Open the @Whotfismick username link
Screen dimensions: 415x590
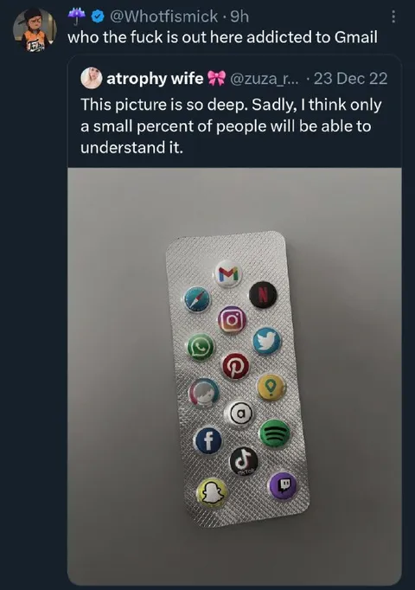point(163,16)
